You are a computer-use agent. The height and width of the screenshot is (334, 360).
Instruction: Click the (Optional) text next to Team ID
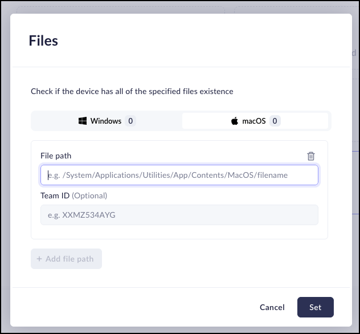click(89, 195)
